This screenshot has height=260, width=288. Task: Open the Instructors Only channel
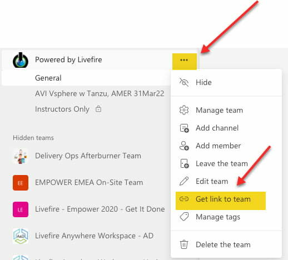62,109
